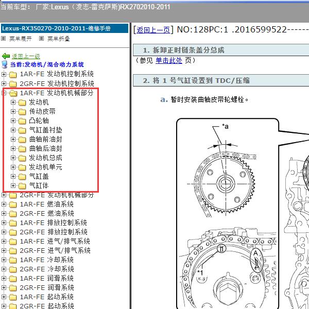Expand the 1AR-FE 发动机控制系统 node

4,74
